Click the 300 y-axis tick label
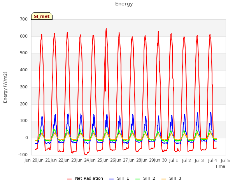 point(24,87)
